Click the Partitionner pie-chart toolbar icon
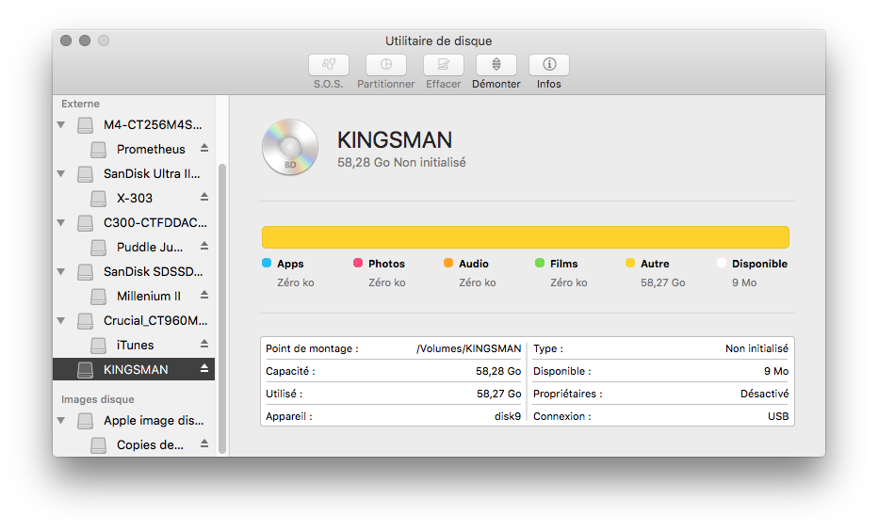This screenshot has width=878, height=532. point(386,65)
